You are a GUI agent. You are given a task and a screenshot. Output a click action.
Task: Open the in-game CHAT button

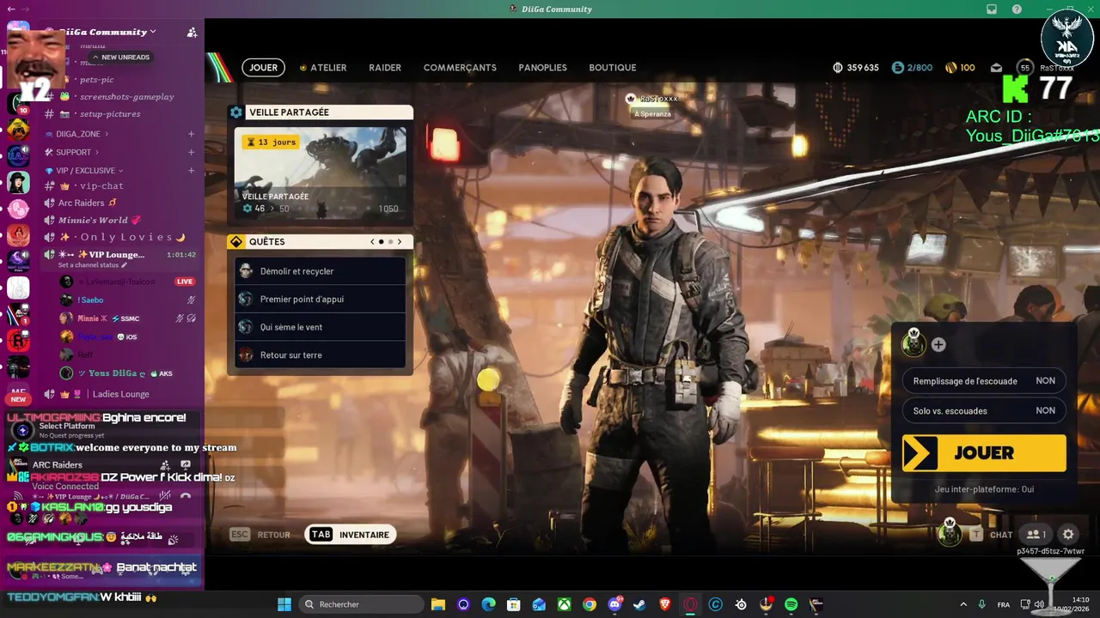(x=992, y=535)
